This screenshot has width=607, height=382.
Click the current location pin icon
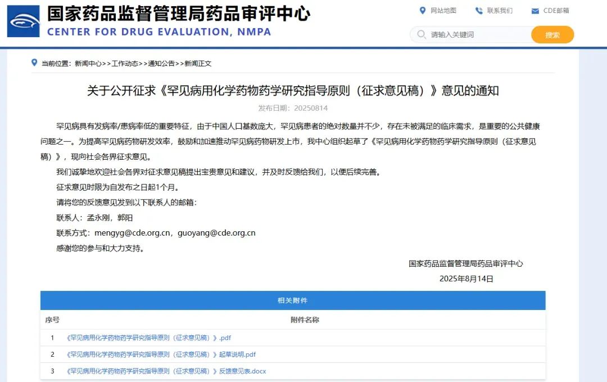[x=34, y=62]
